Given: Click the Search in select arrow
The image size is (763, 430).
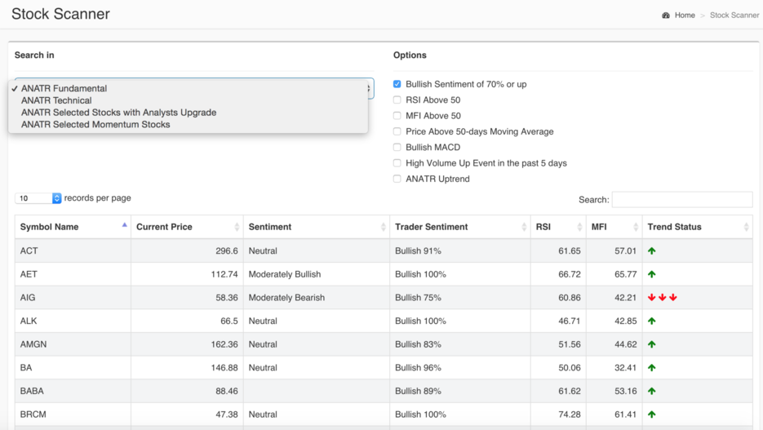Looking at the screenshot, I should pyautogui.click(x=370, y=88).
